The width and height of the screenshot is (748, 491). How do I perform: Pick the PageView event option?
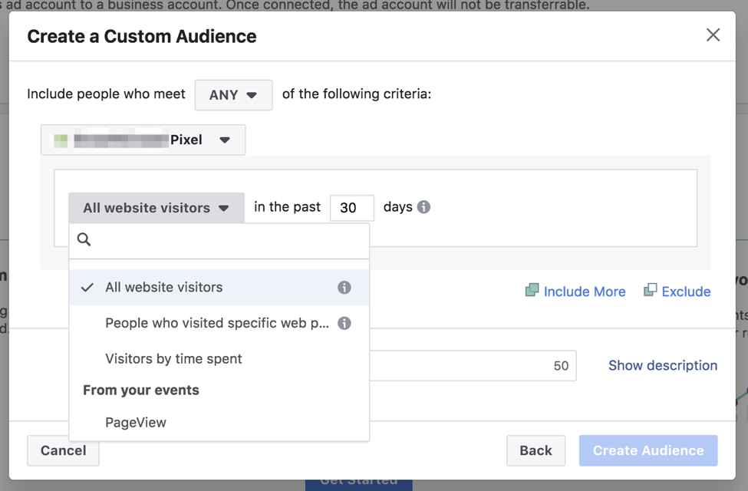[x=136, y=423]
